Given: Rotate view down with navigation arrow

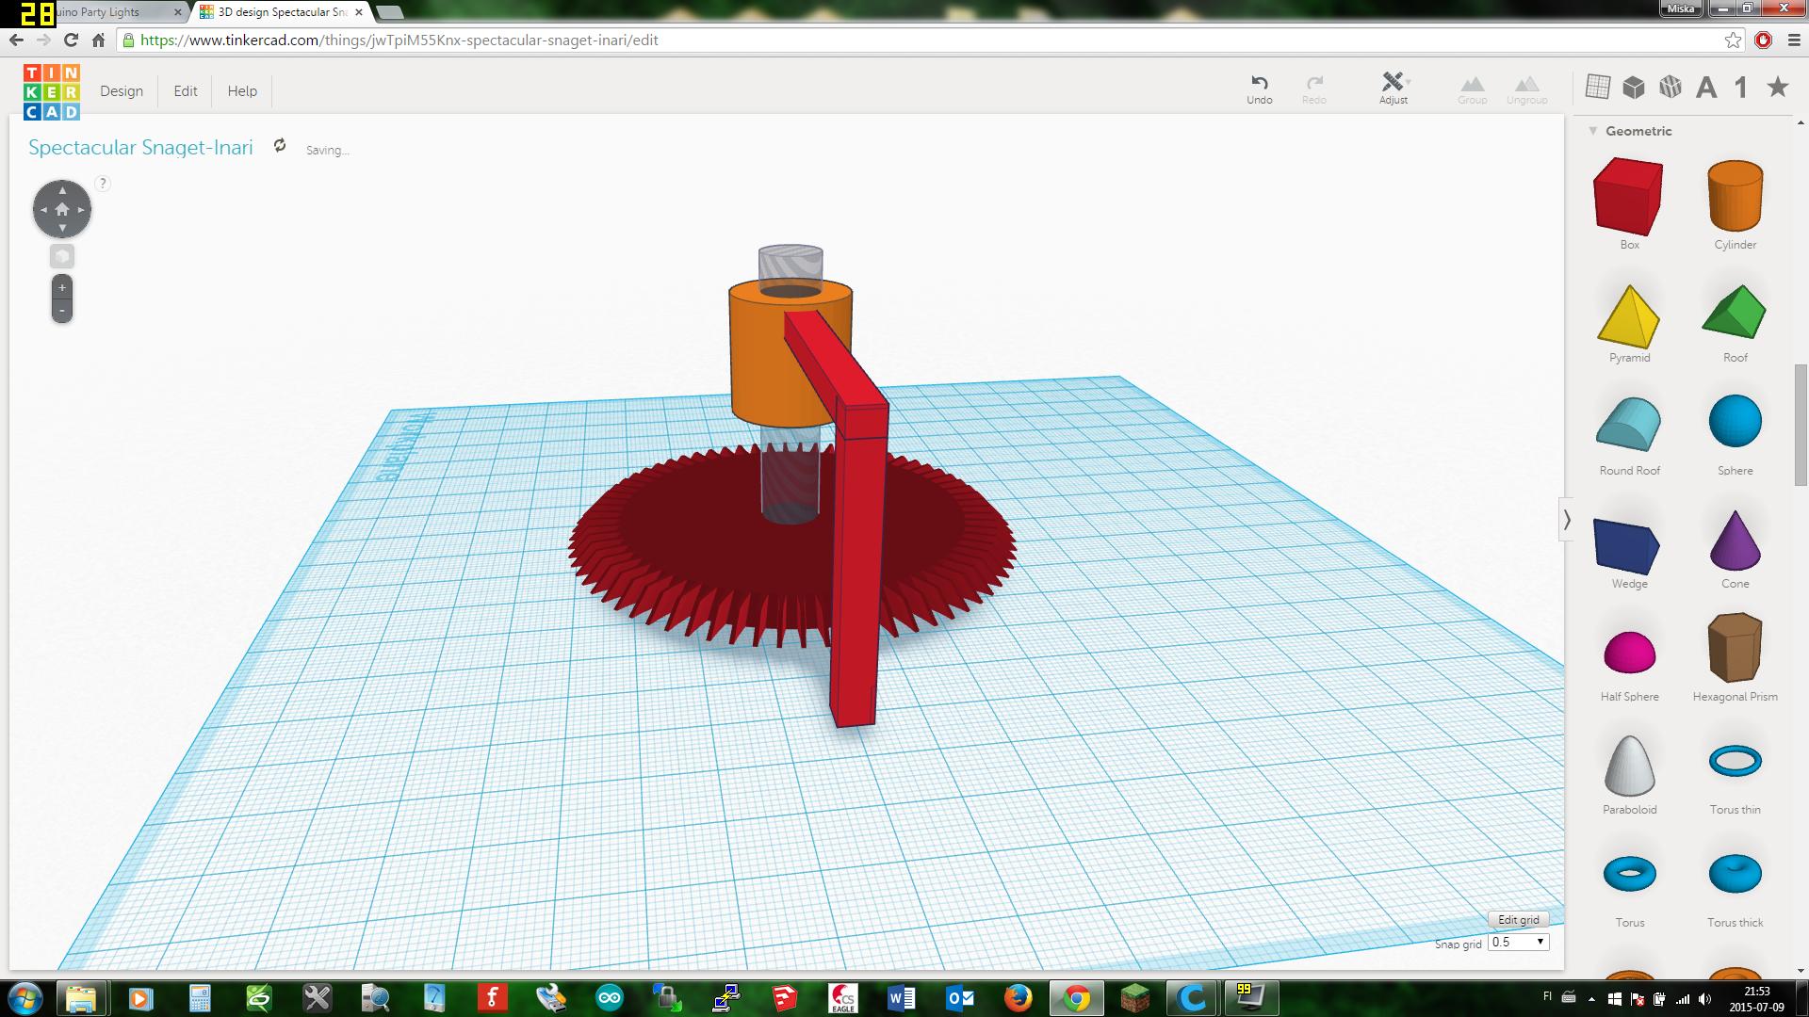Looking at the screenshot, I should (62, 228).
